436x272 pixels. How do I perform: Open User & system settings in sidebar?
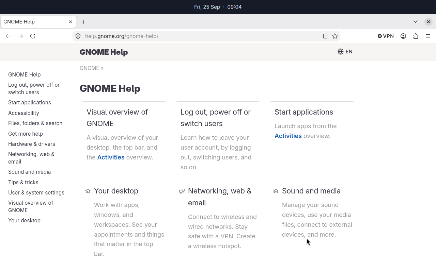36,192
